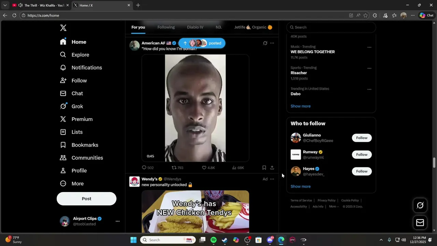Show more under Who to follow
Image resolution: width=437 pixels, height=246 pixels.
click(x=300, y=187)
